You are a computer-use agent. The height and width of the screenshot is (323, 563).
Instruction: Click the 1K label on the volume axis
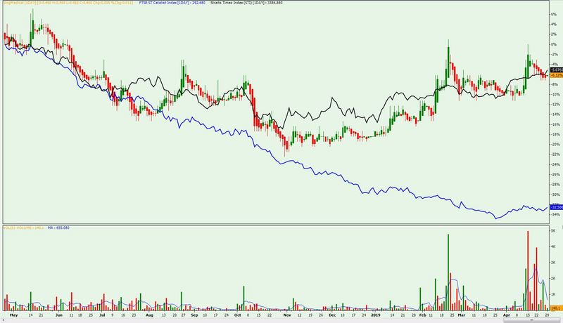point(553,294)
